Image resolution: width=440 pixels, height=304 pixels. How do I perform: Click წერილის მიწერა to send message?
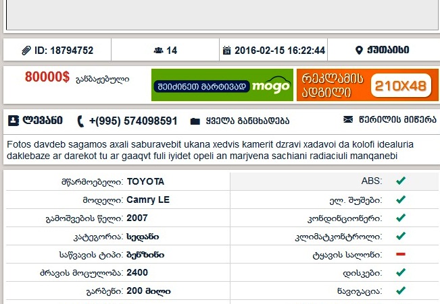pyautogui.click(x=397, y=120)
